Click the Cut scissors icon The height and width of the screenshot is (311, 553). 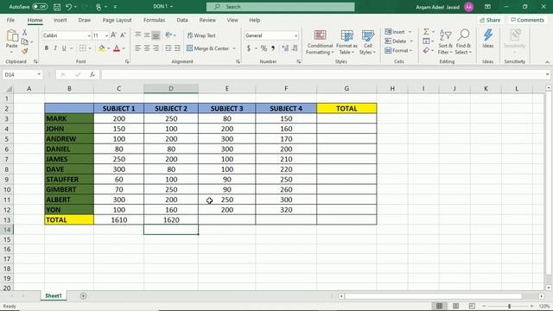click(x=25, y=33)
